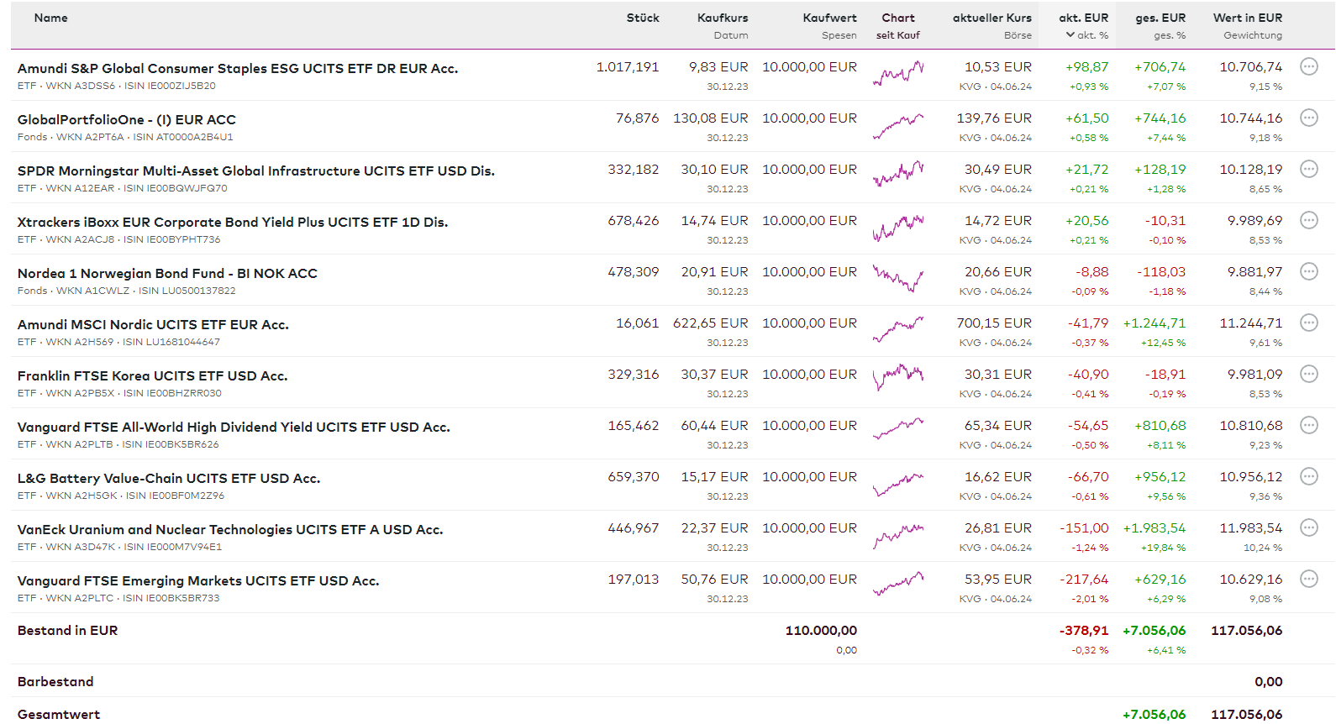Screen dimensions: 1336x724
Task: Open Franklin FTSE Korea UCITS ETF details
Action: click(x=152, y=375)
